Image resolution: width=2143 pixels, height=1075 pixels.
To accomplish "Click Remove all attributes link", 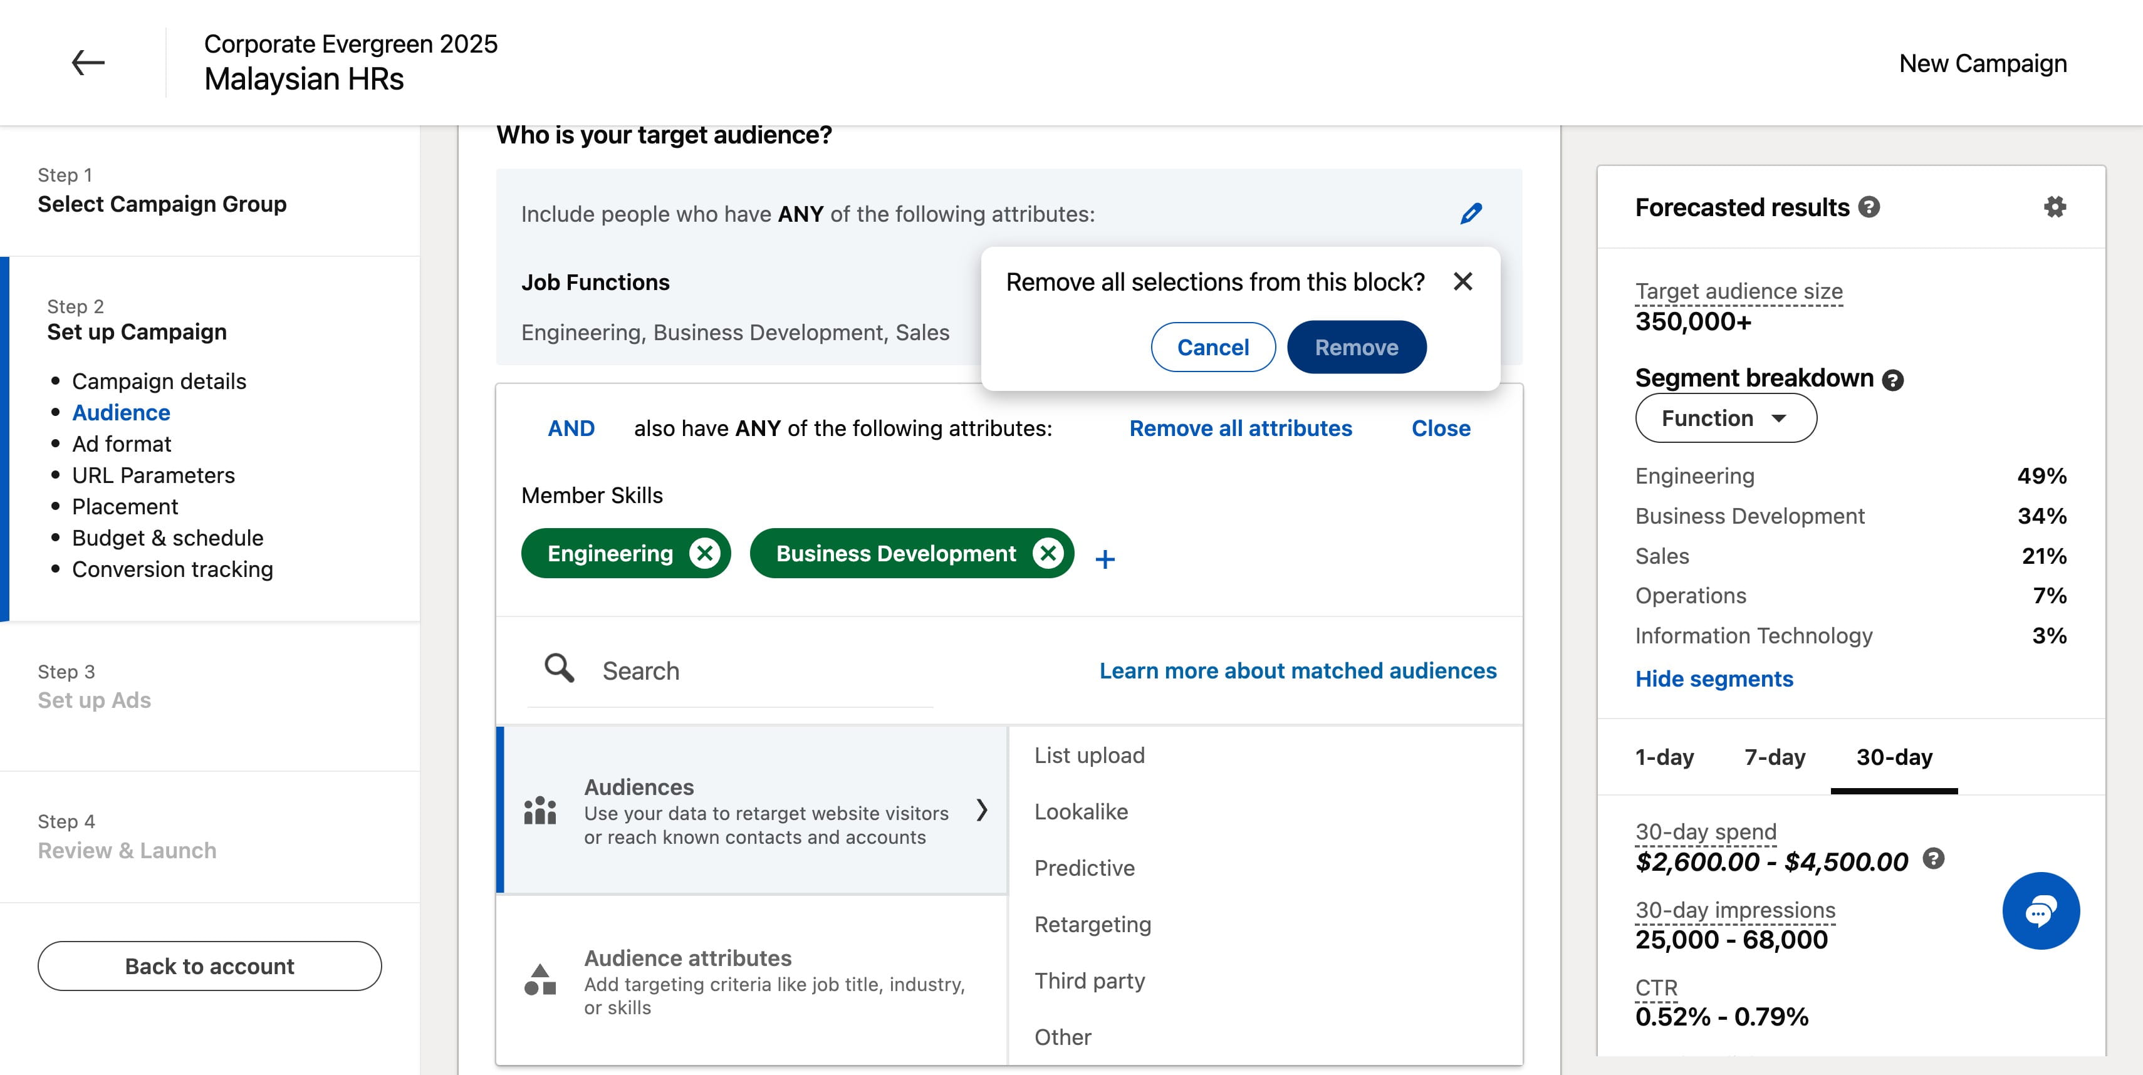I will [x=1241, y=428].
